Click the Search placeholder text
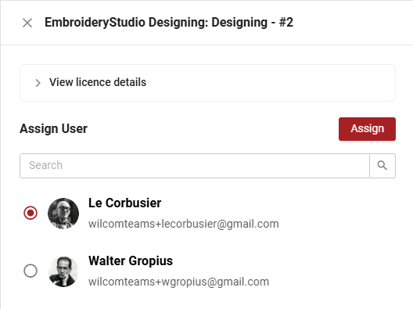Viewport: 413px width, 309px height. 45,165
